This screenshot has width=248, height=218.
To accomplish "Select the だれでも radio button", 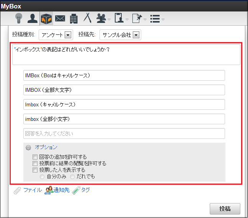I will pos(72,177).
